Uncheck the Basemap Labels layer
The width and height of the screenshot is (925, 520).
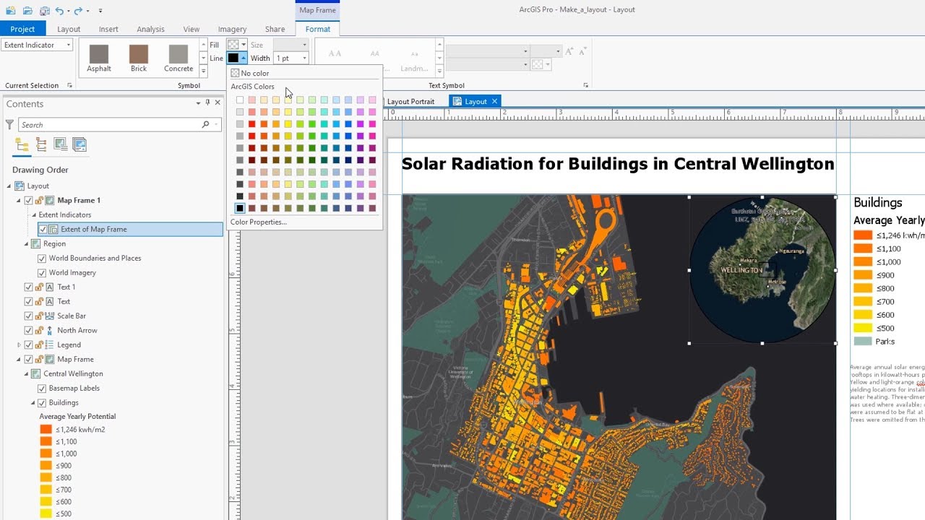point(42,388)
